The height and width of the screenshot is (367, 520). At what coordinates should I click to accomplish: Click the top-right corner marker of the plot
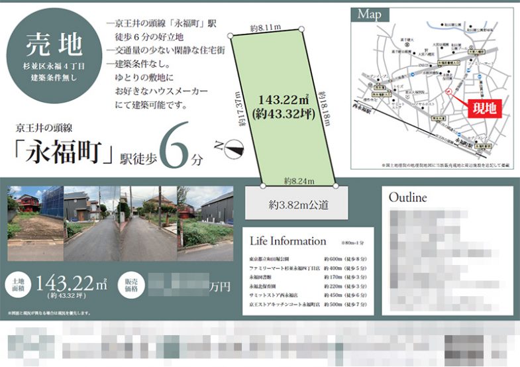pos(301,29)
